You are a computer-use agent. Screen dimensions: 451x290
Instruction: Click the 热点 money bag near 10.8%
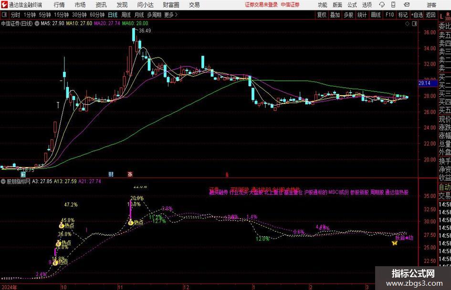click(131, 222)
